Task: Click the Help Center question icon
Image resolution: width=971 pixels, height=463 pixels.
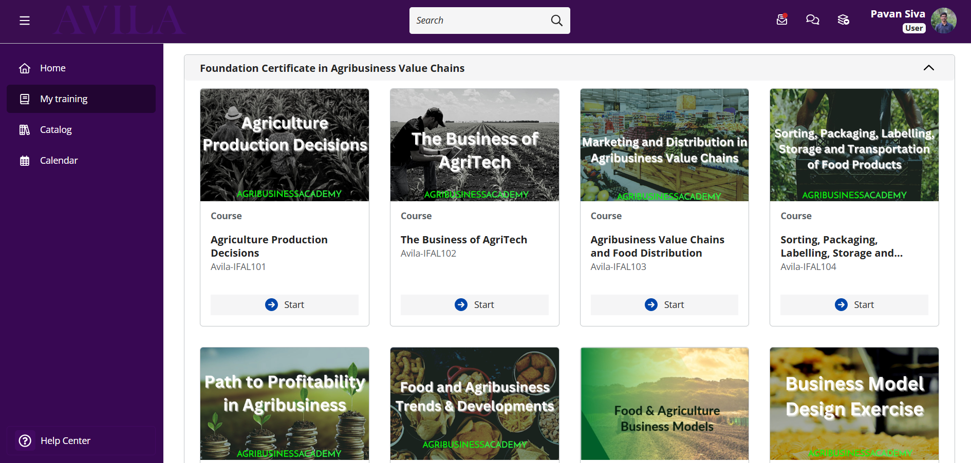Action: pyautogui.click(x=25, y=441)
